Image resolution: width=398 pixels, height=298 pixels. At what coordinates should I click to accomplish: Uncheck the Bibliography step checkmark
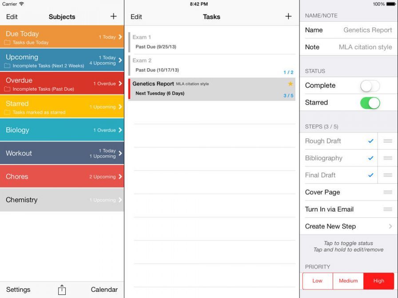[x=370, y=158]
